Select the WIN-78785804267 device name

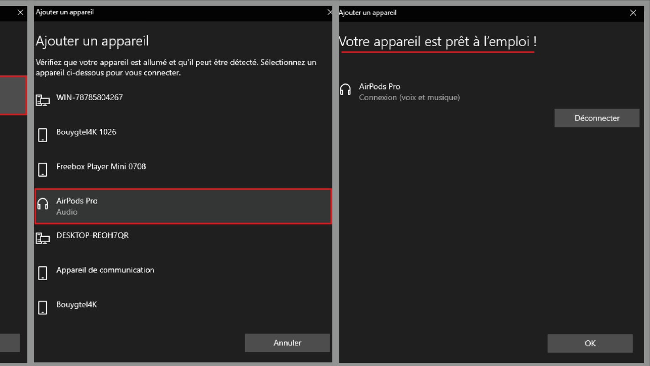(x=89, y=97)
